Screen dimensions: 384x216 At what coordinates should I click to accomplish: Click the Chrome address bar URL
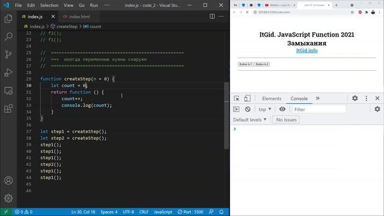click(274, 12)
